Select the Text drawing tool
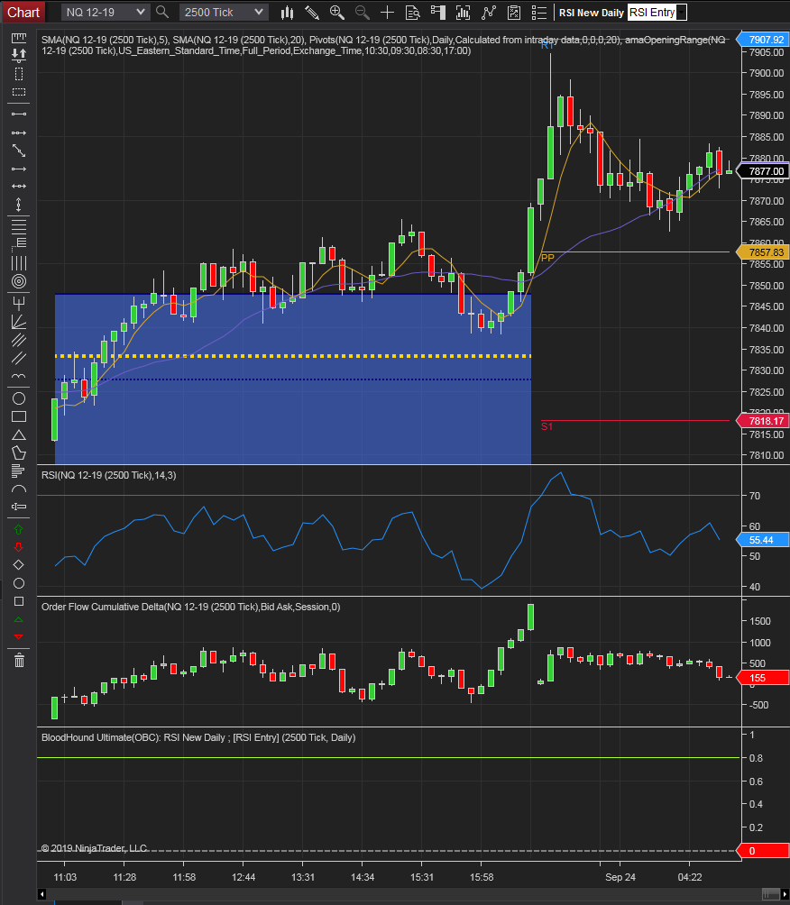Image resolution: width=790 pixels, height=905 pixels. coord(18,507)
